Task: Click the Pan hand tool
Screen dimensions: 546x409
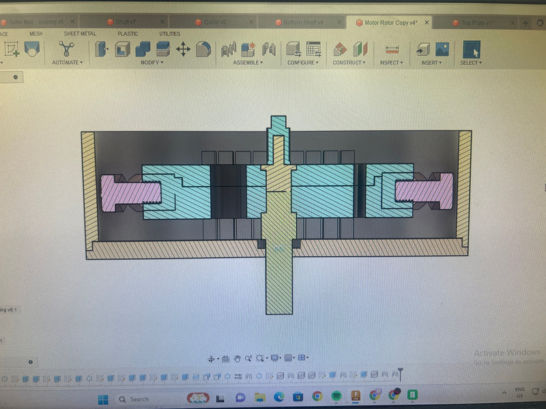Action: point(237,358)
